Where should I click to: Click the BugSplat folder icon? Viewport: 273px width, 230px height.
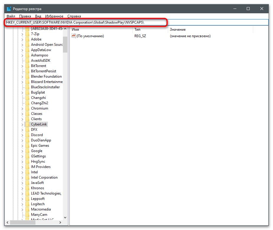(x=27, y=92)
